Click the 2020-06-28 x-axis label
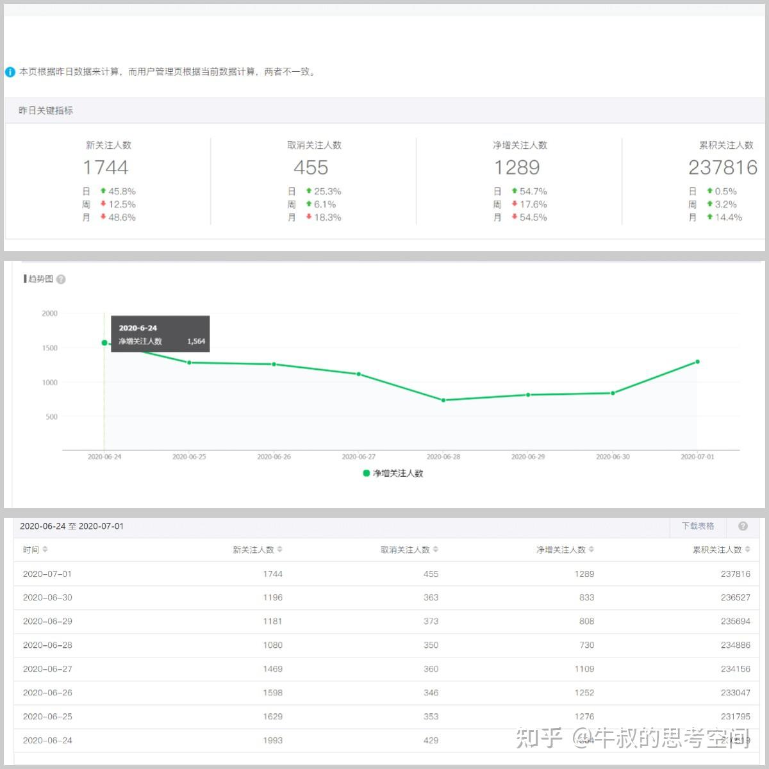The width and height of the screenshot is (769, 769). [x=443, y=457]
